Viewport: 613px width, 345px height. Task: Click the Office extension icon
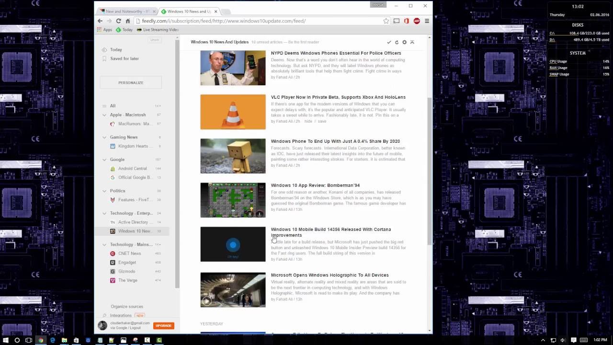pos(407,21)
